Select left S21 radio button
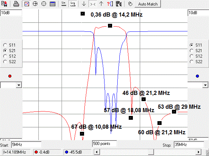 [5, 50]
